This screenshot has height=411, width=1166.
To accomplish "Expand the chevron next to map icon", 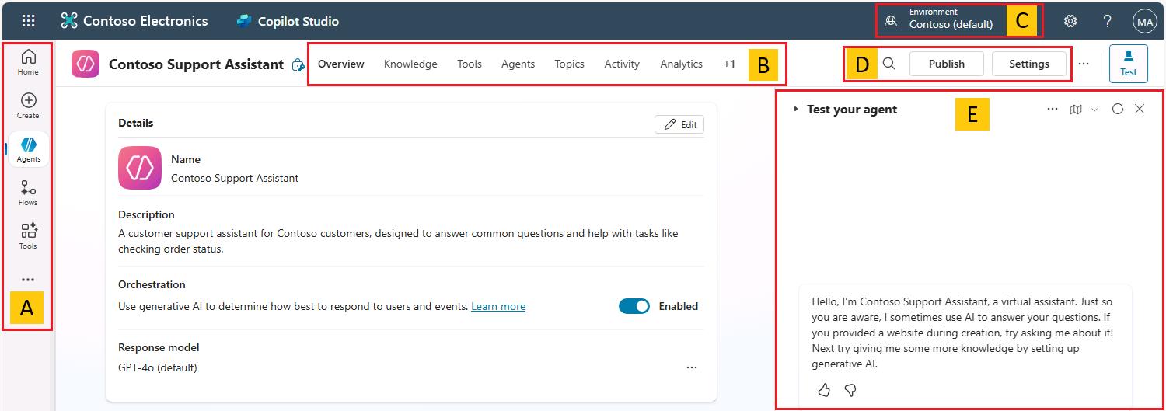I will pyautogui.click(x=1094, y=110).
